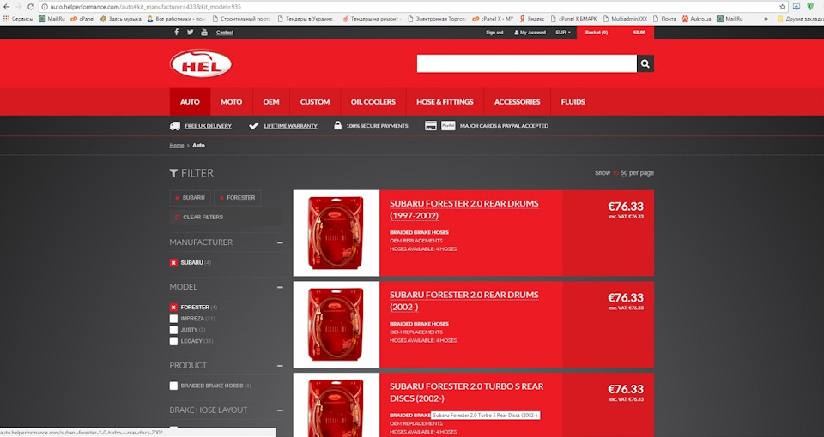Check the Legacy model checkbox
The image size is (824, 437).
tap(173, 341)
